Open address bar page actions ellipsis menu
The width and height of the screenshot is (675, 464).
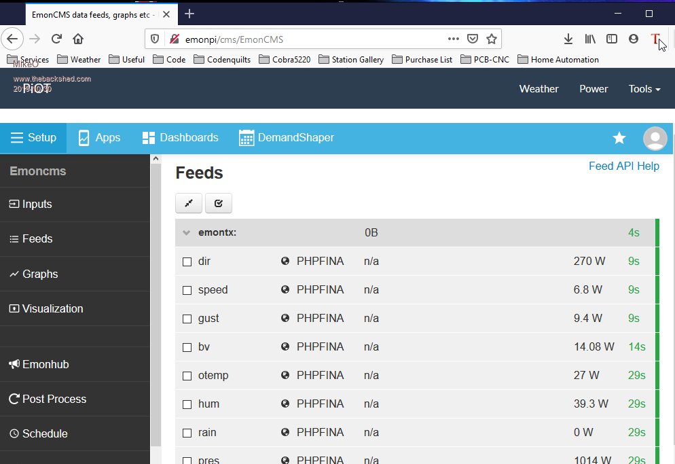[x=453, y=39]
